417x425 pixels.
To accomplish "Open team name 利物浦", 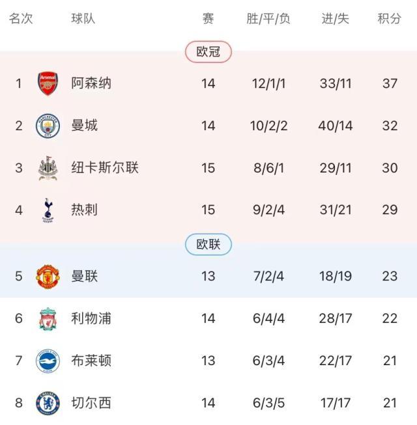I will (x=91, y=318).
